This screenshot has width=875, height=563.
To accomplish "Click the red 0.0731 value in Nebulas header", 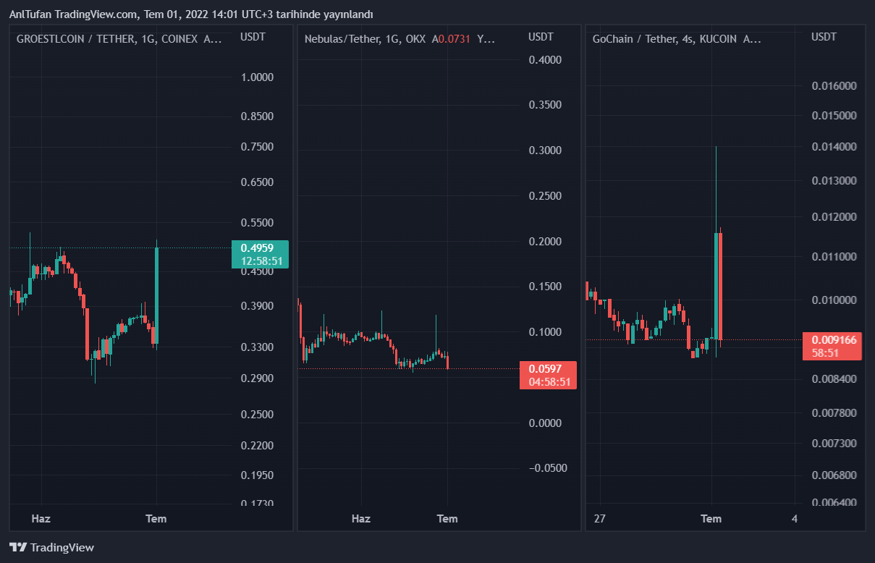I will [453, 39].
